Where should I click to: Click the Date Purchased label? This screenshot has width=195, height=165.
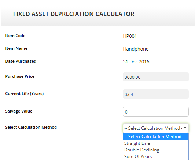coord(21,61)
